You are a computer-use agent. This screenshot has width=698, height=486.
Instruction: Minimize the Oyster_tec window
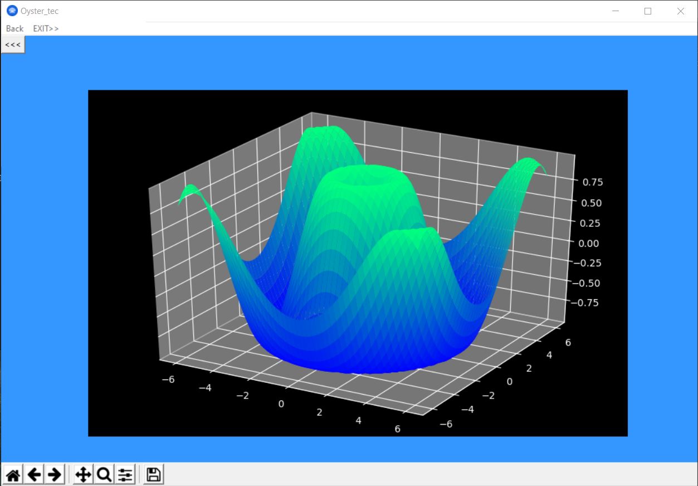[x=616, y=11]
